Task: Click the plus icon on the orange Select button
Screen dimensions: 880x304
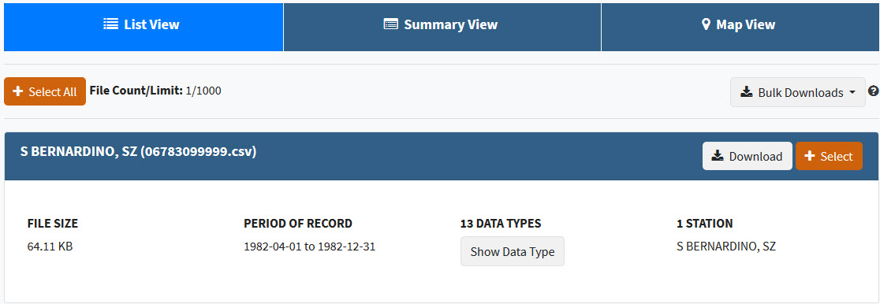Action: tap(809, 156)
